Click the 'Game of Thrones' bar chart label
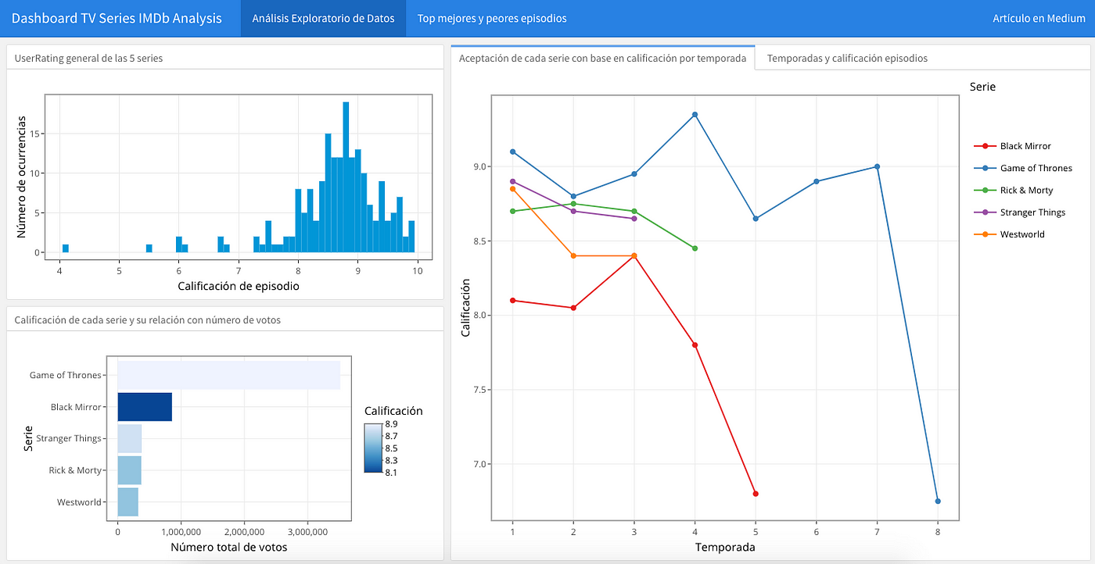This screenshot has height=564, width=1095. point(66,375)
